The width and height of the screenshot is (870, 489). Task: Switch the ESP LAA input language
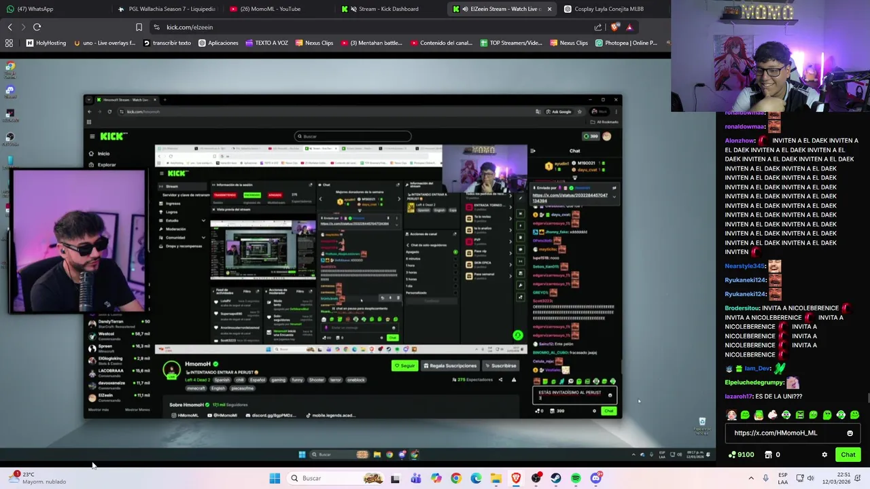tap(783, 478)
